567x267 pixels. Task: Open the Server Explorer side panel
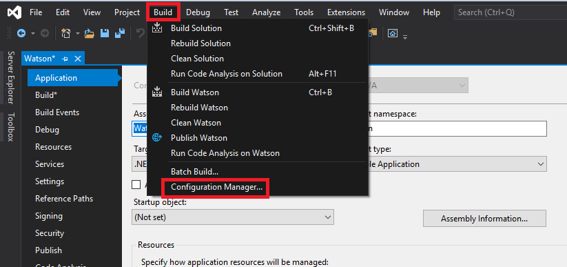click(x=11, y=77)
